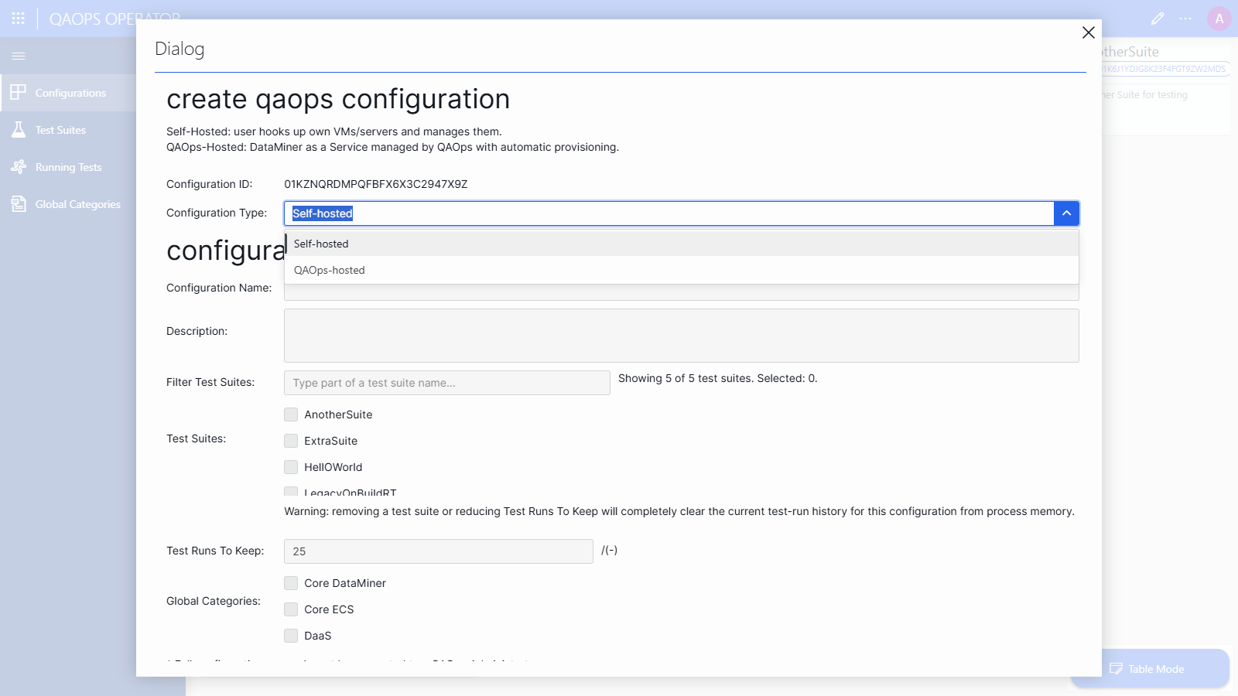Open the user avatar A menu

tap(1219, 19)
